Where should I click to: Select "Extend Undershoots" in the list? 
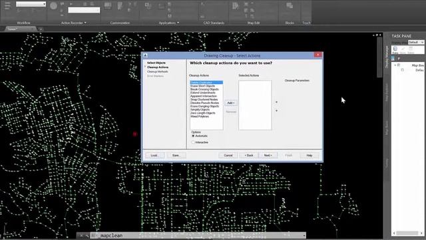203,93
